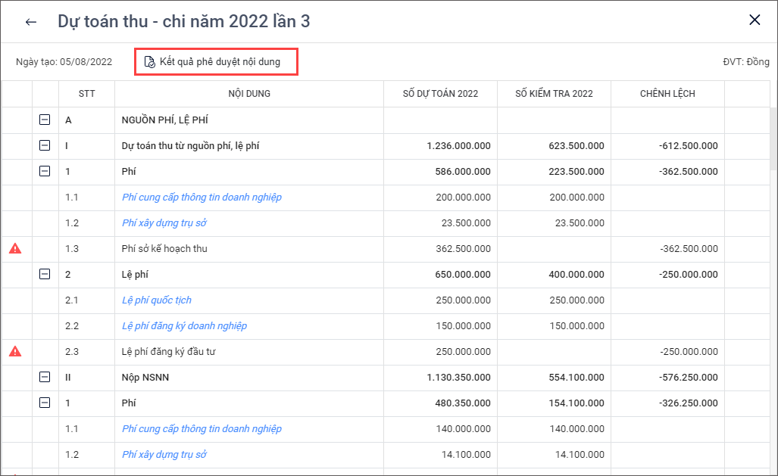This screenshot has width=778, height=476.
Task: Collapse row I Dự toán thu
Action: (45, 145)
